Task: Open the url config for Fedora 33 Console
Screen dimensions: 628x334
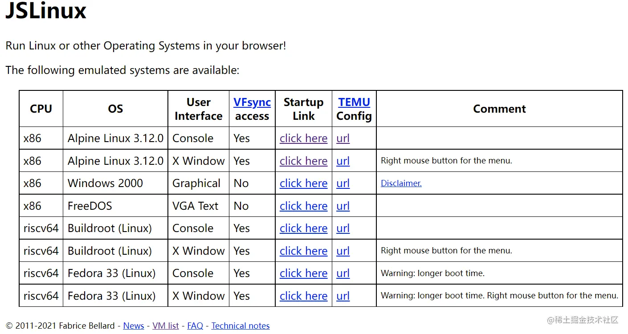Action: point(343,273)
